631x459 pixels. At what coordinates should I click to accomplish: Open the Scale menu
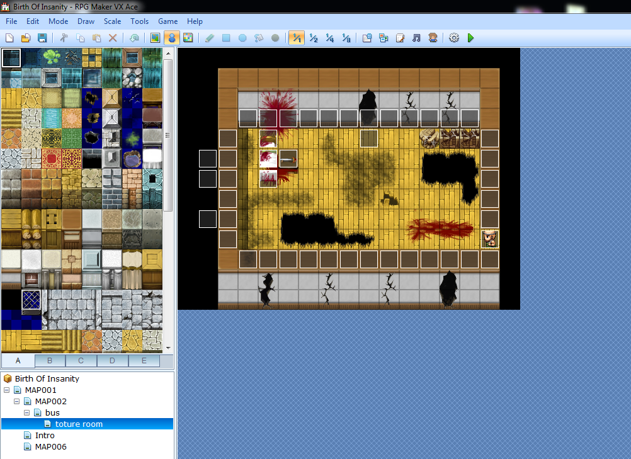tap(112, 21)
